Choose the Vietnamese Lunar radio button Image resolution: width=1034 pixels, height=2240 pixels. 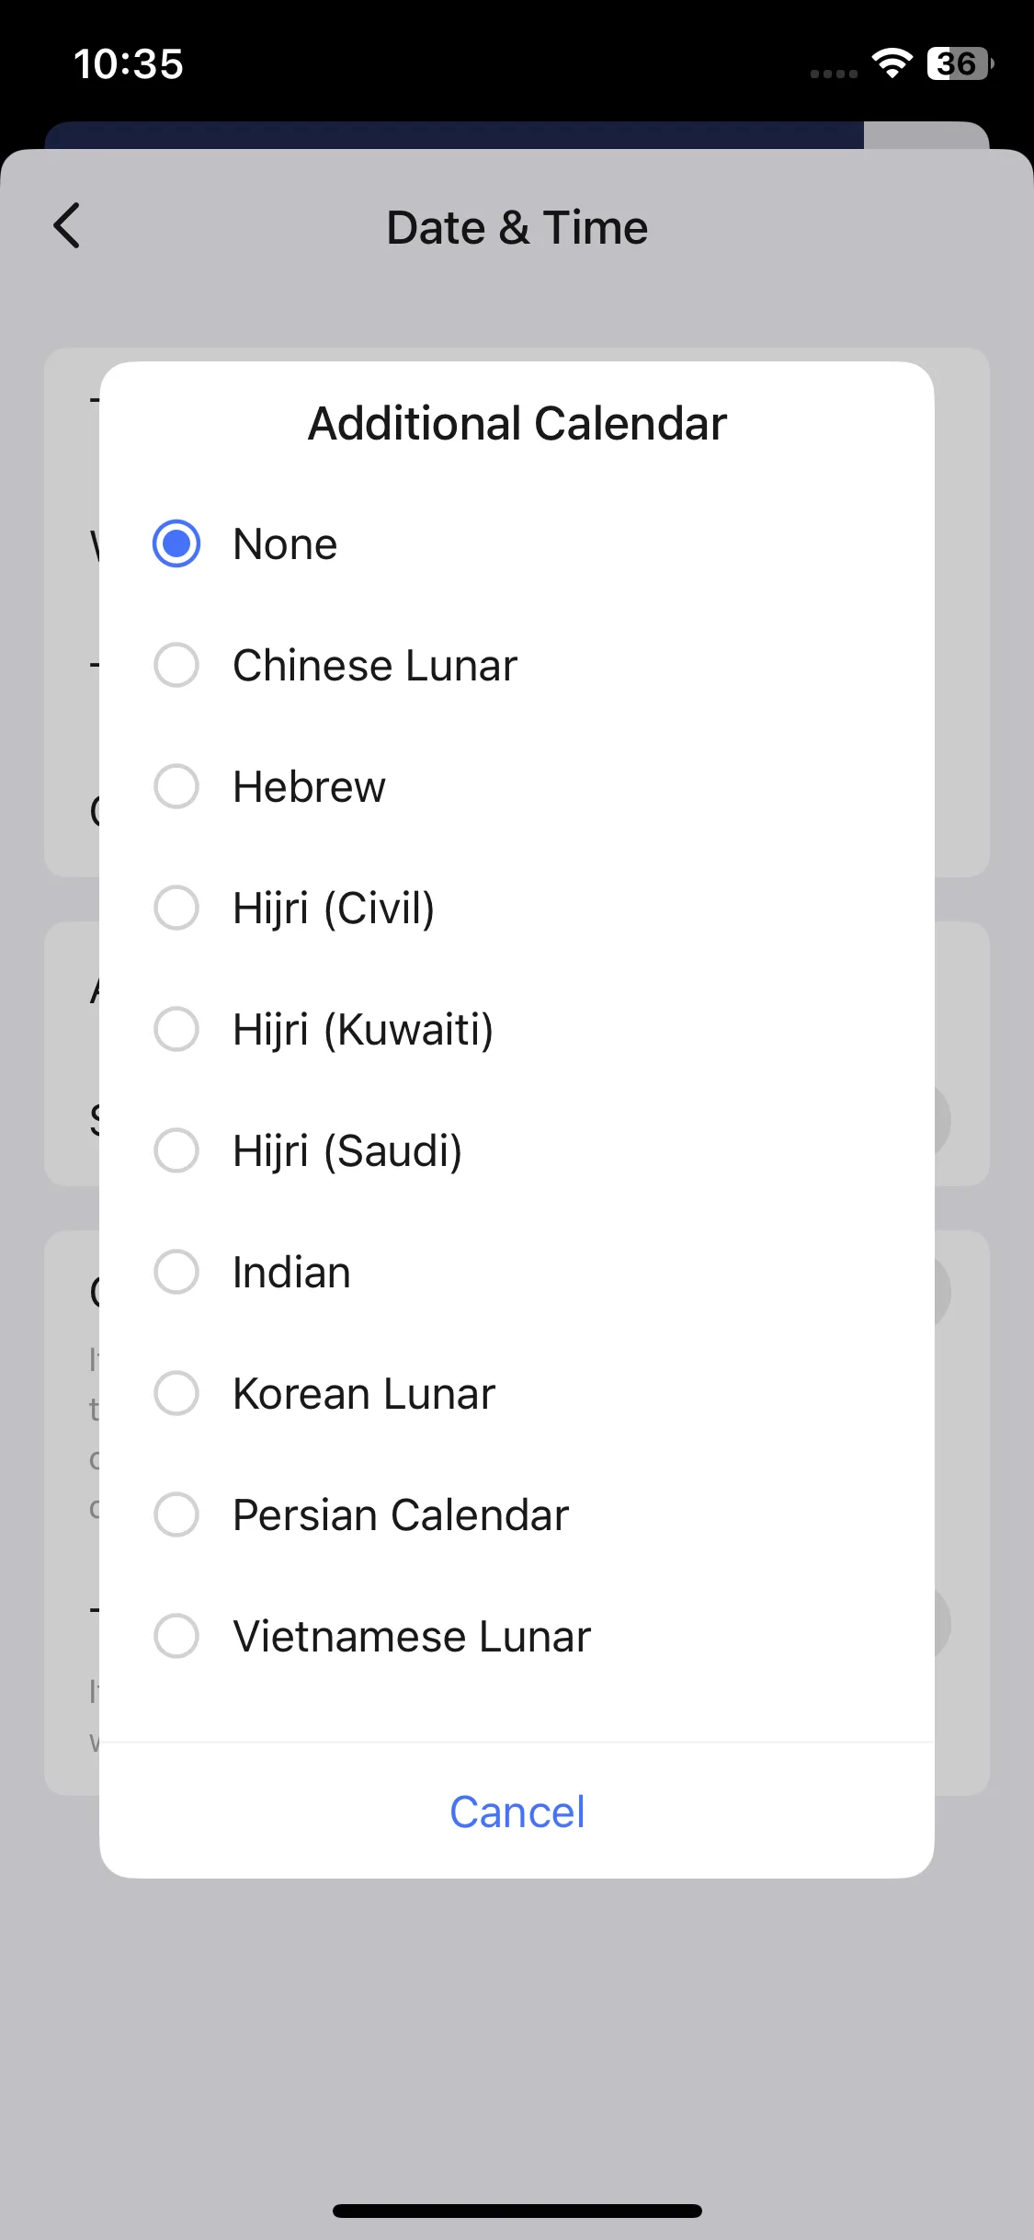point(176,1636)
